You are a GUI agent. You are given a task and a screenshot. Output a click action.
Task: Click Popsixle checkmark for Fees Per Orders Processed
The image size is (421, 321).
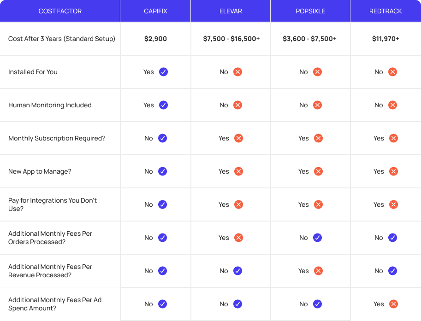[317, 238]
